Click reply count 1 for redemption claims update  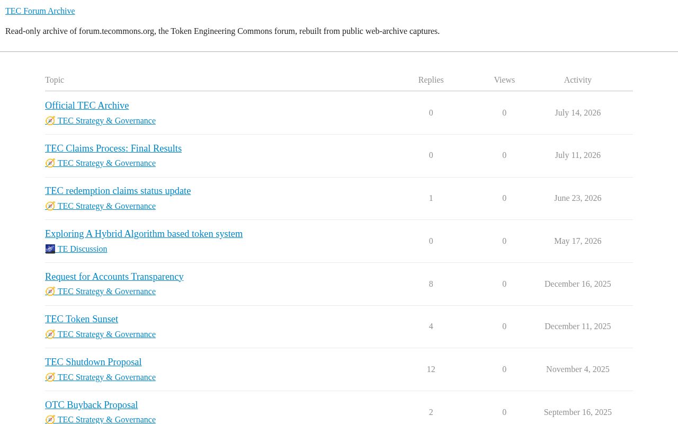point(431,198)
